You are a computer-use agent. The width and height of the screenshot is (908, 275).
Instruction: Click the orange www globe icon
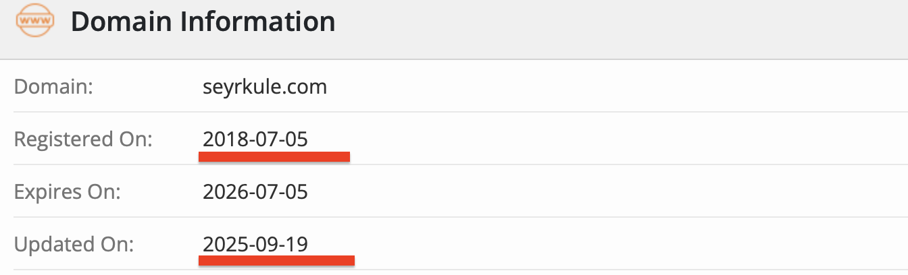(35, 22)
